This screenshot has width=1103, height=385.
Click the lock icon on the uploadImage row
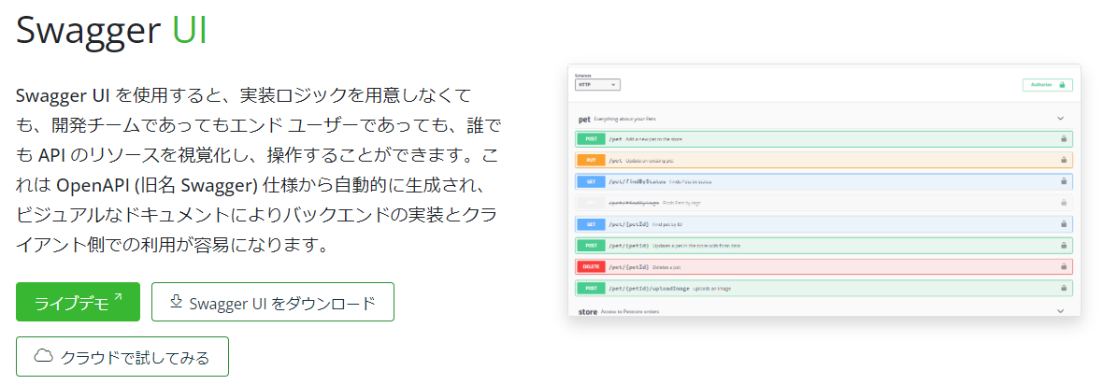[1064, 288]
